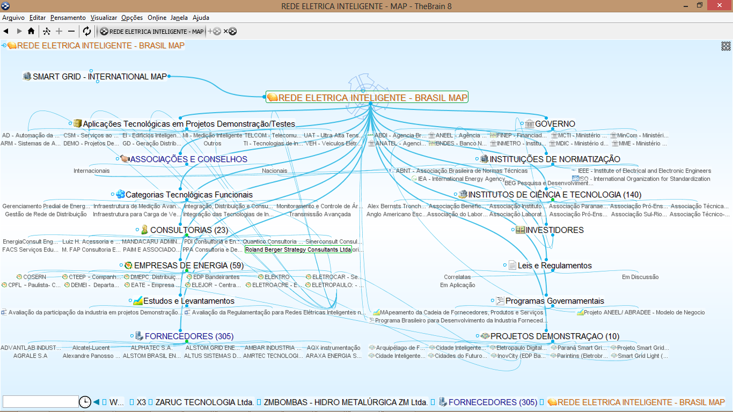The image size is (733, 412).
Task: Click the INVESTIDORES money icon
Action: click(520, 230)
